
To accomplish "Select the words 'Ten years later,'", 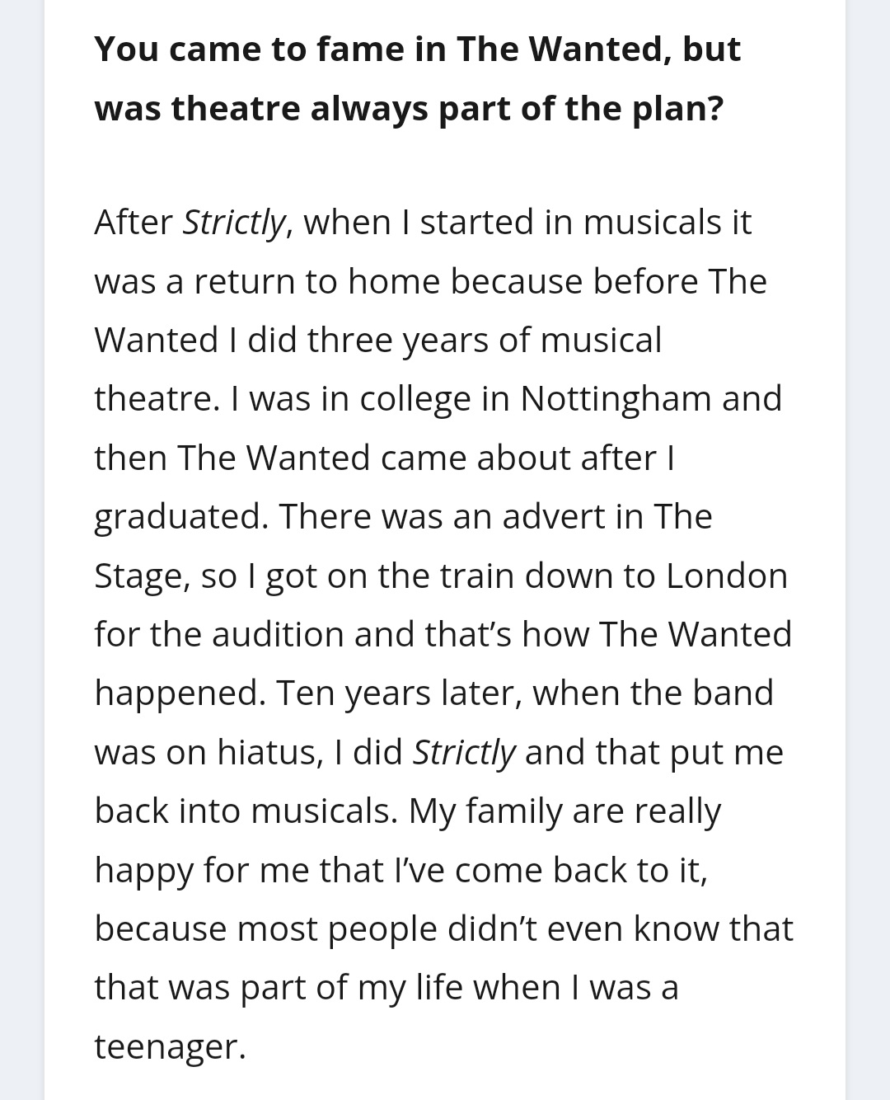I will (x=400, y=694).
